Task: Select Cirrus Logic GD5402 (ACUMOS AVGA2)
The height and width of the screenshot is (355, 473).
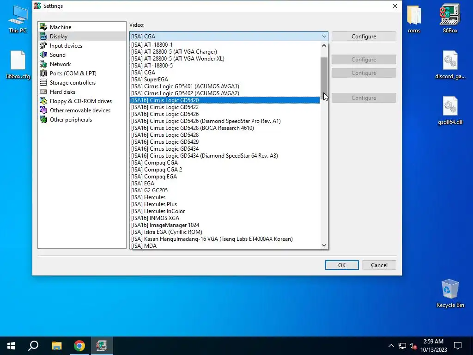Action: click(225, 93)
